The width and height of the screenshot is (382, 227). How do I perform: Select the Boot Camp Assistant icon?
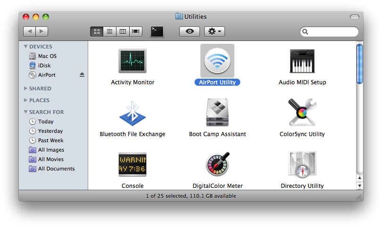pyautogui.click(x=217, y=113)
